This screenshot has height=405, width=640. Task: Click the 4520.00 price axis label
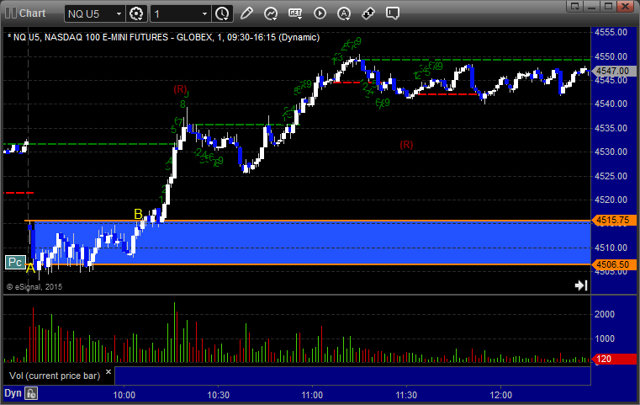[611, 200]
